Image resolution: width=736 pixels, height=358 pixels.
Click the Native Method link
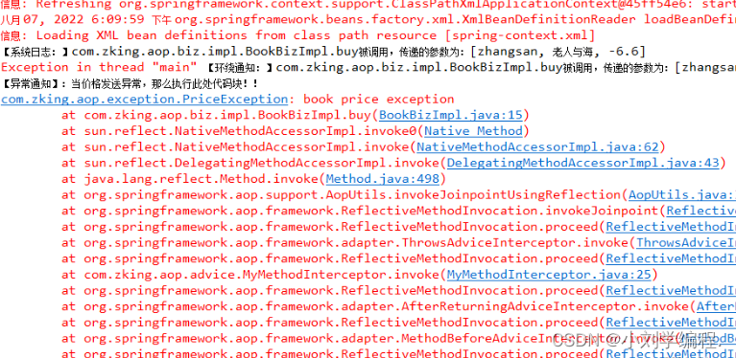(473, 131)
